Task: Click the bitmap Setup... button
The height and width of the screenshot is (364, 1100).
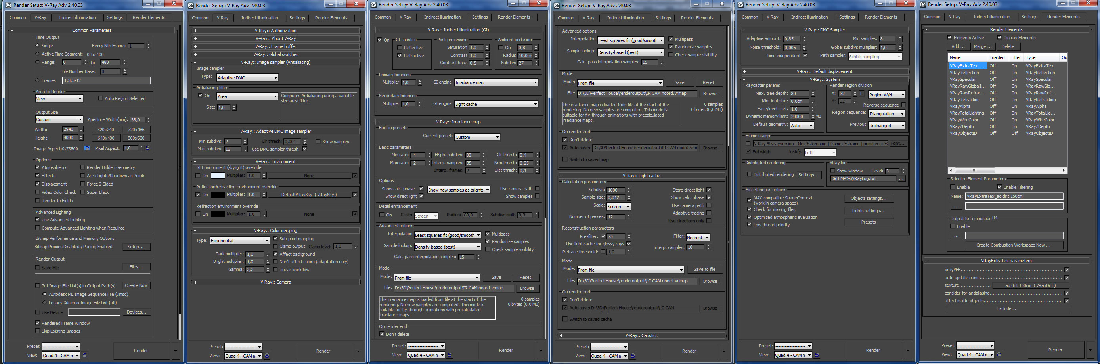Action: pyautogui.click(x=136, y=247)
